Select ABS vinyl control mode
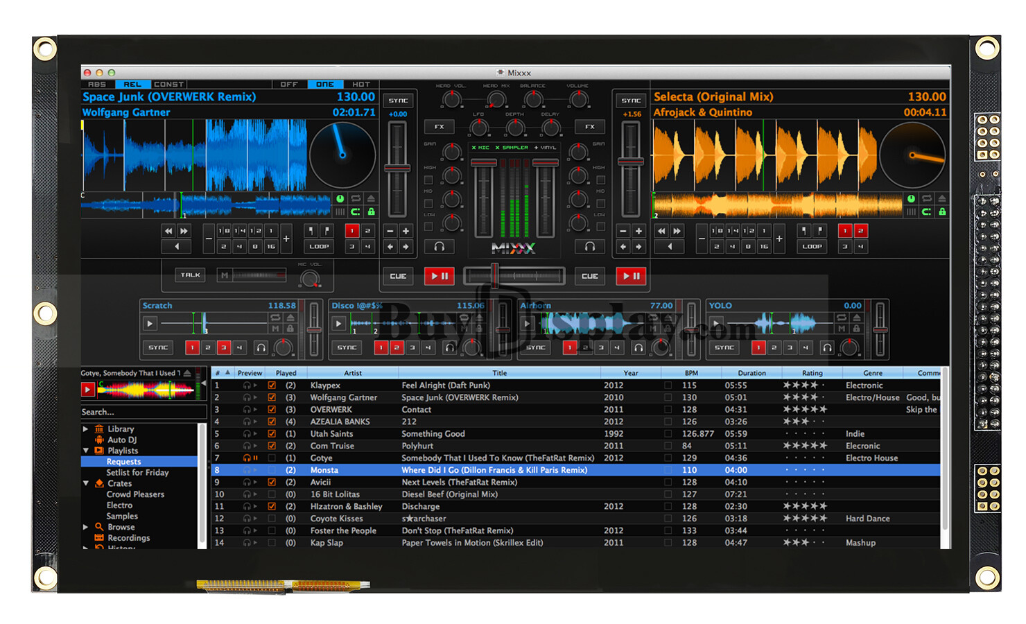Viewport: 1026px width, 624px height. (98, 85)
